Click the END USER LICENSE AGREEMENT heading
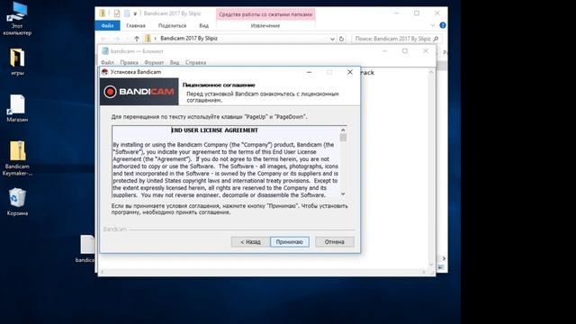Image resolution: width=576 pixels, height=324 pixels. point(214,130)
